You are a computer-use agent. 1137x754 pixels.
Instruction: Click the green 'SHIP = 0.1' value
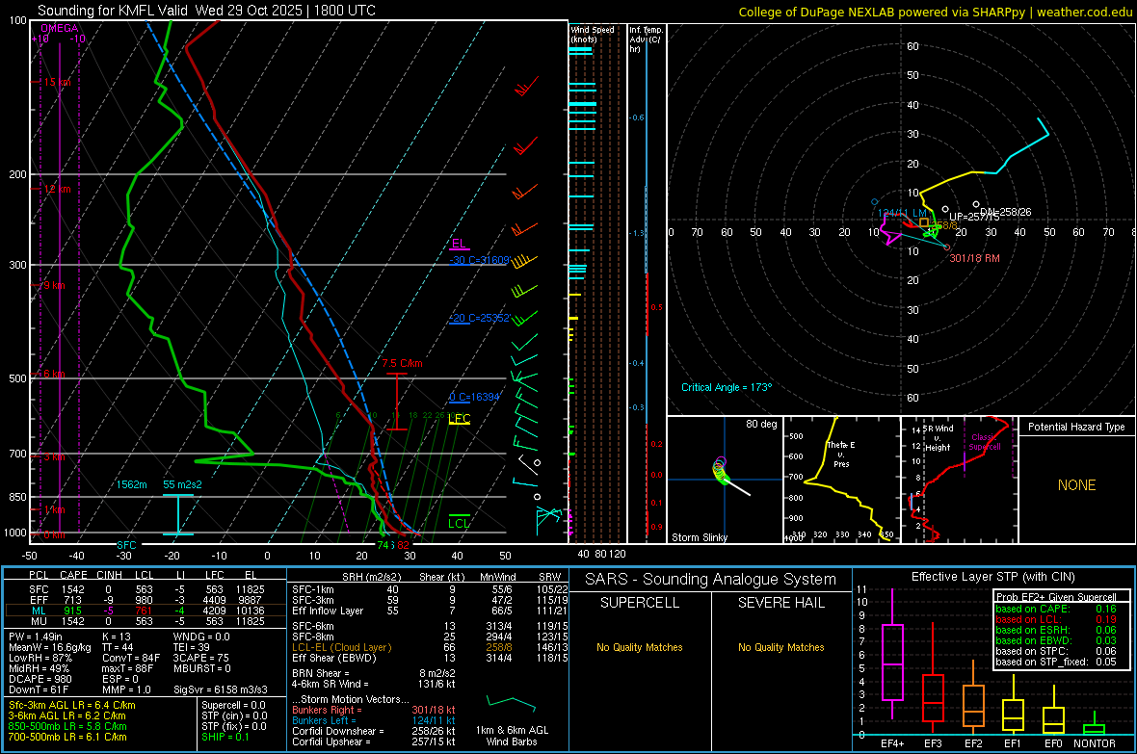(x=225, y=737)
